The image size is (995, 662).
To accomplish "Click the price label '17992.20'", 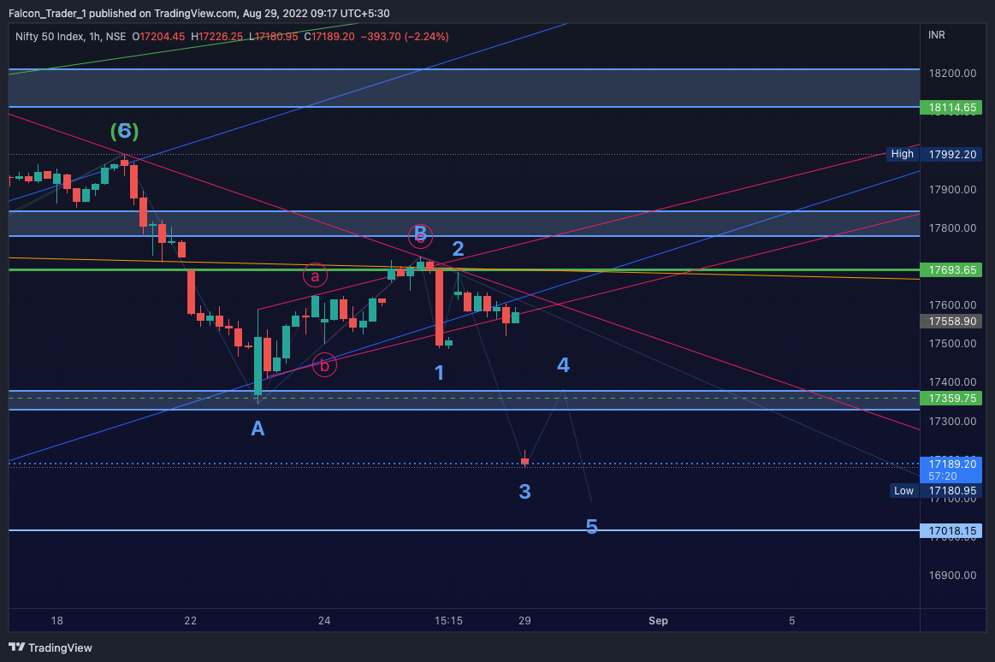I will [x=951, y=155].
